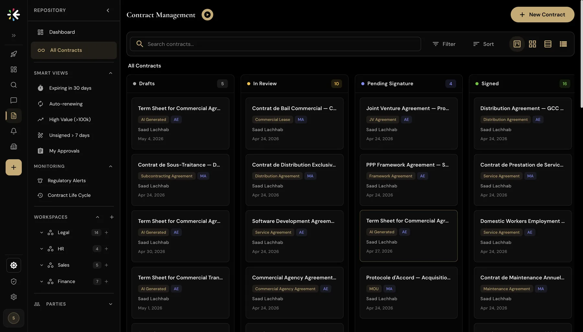Add item to Legal workspace
This screenshot has width=583, height=332.
tap(107, 233)
